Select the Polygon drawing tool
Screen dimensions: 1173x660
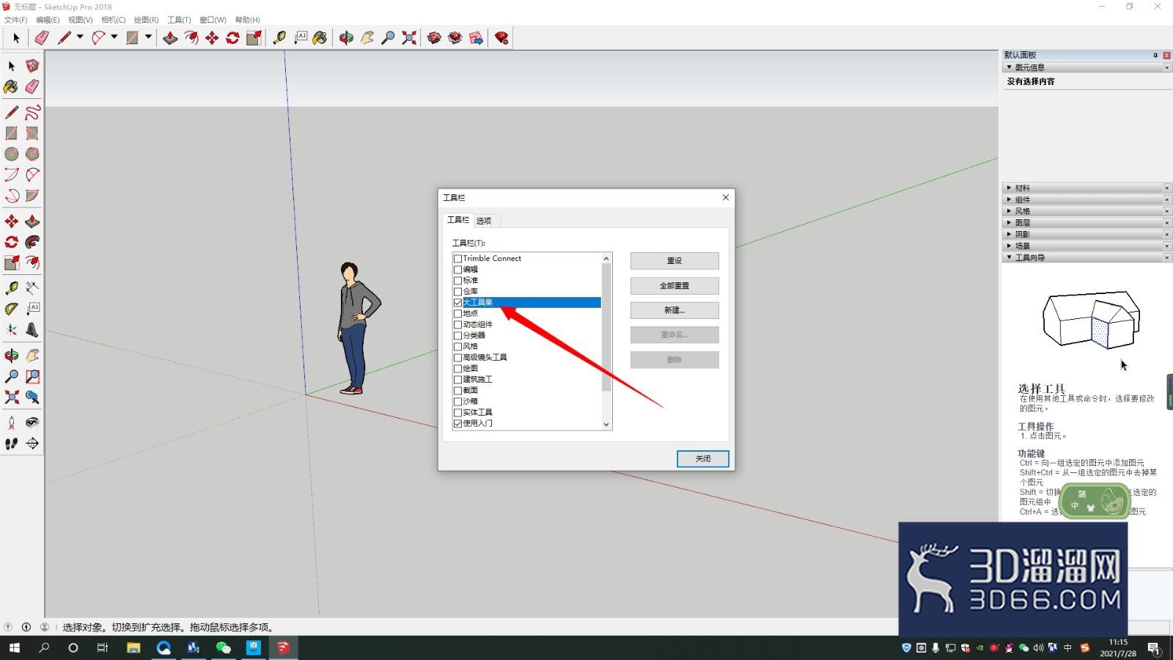coord(32,154)
